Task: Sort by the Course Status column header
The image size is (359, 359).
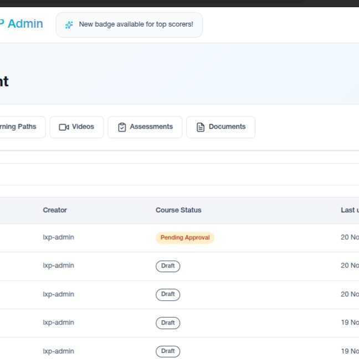Action: 178,210
